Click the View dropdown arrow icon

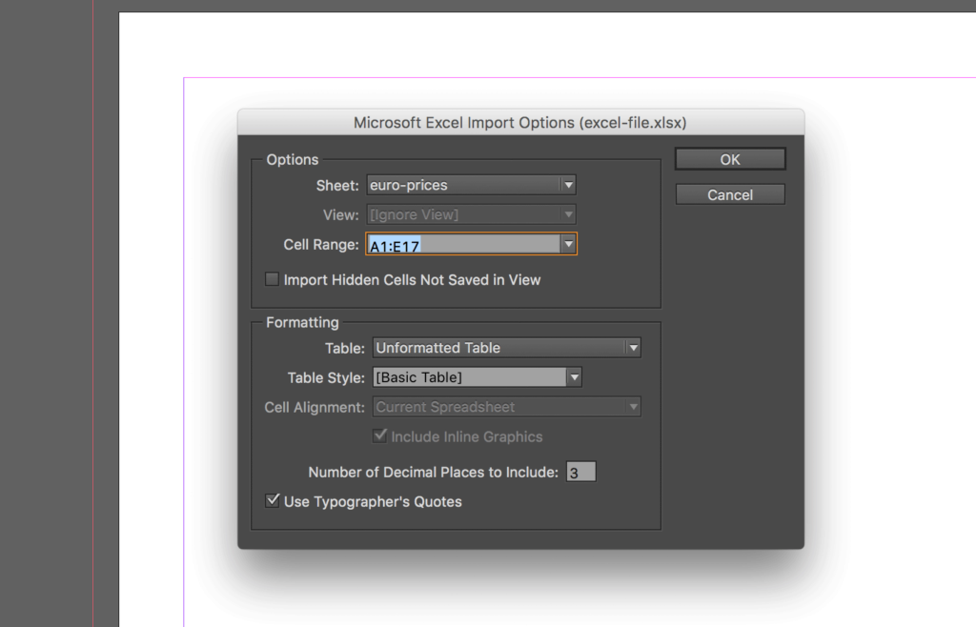pyautogui.click(x=568, y=214)
